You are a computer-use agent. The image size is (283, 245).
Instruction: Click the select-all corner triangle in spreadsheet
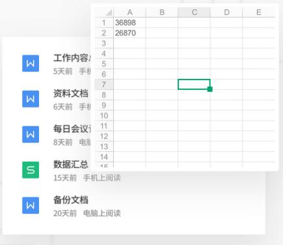(x=109, y=12)
